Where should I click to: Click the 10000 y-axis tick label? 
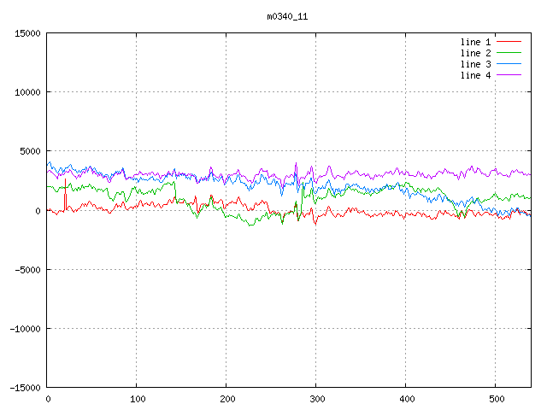point(27,92)
